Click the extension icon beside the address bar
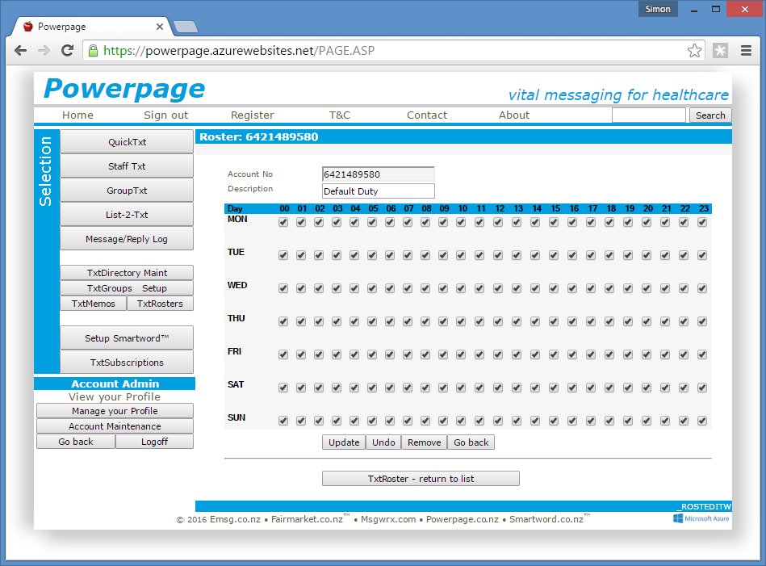 [720, 50]
